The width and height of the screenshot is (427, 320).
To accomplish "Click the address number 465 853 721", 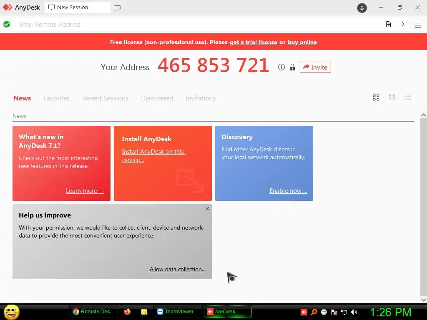I will click(213, 65).
